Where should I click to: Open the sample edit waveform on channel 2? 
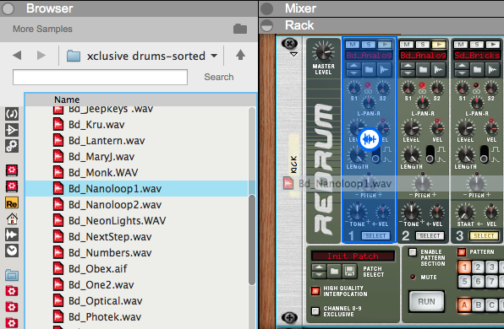pos(438,69)
